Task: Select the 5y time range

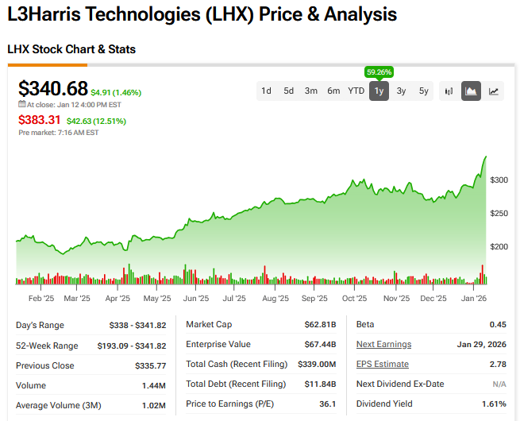Action: 424,91
